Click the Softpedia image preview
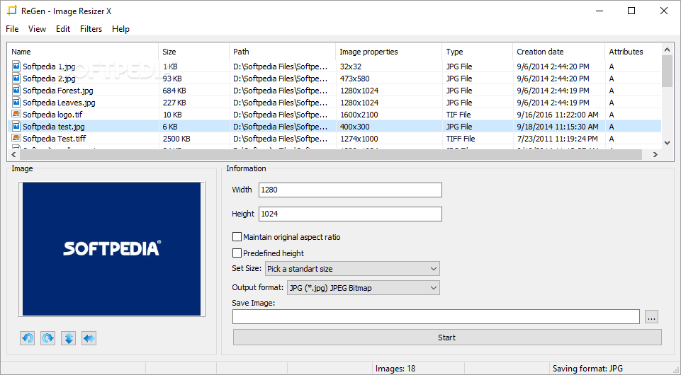Screen dimensions: 681x375 [112, 249]
